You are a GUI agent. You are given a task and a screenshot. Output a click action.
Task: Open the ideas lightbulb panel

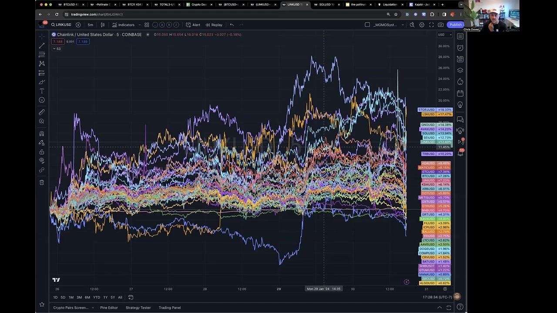(x=460, y=105)
